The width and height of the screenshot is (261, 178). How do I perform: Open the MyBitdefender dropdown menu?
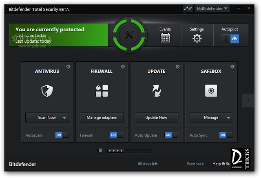212,9
